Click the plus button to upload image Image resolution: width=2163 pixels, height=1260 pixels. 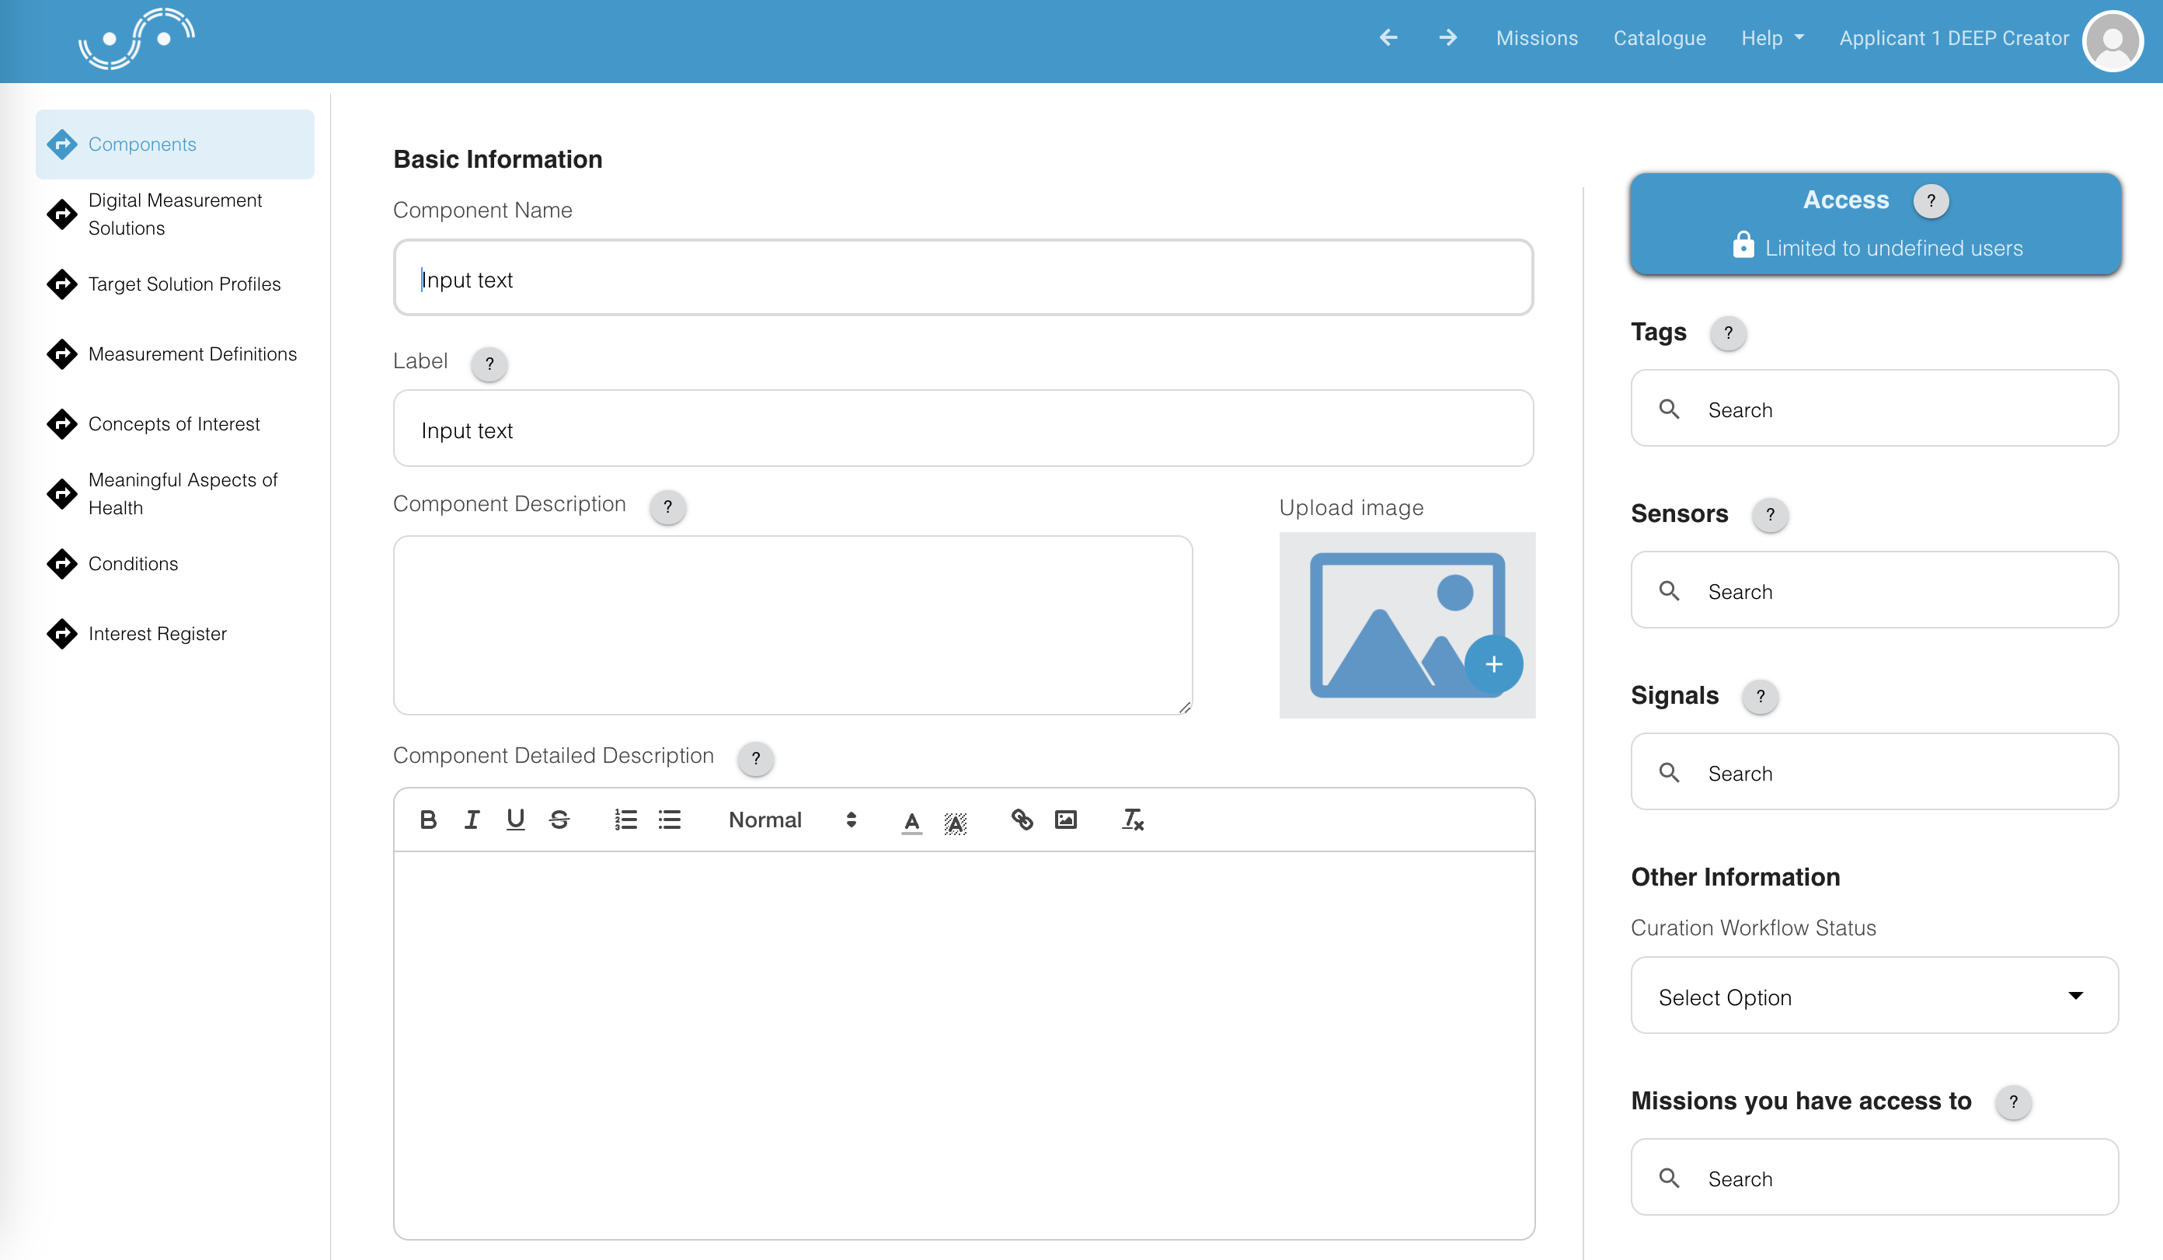click(x=1493, y=664)
